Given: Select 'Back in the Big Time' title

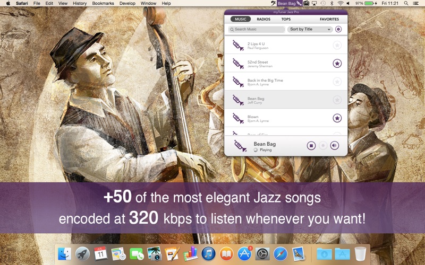Looking at the screenshot, I should tap(265, 81).
